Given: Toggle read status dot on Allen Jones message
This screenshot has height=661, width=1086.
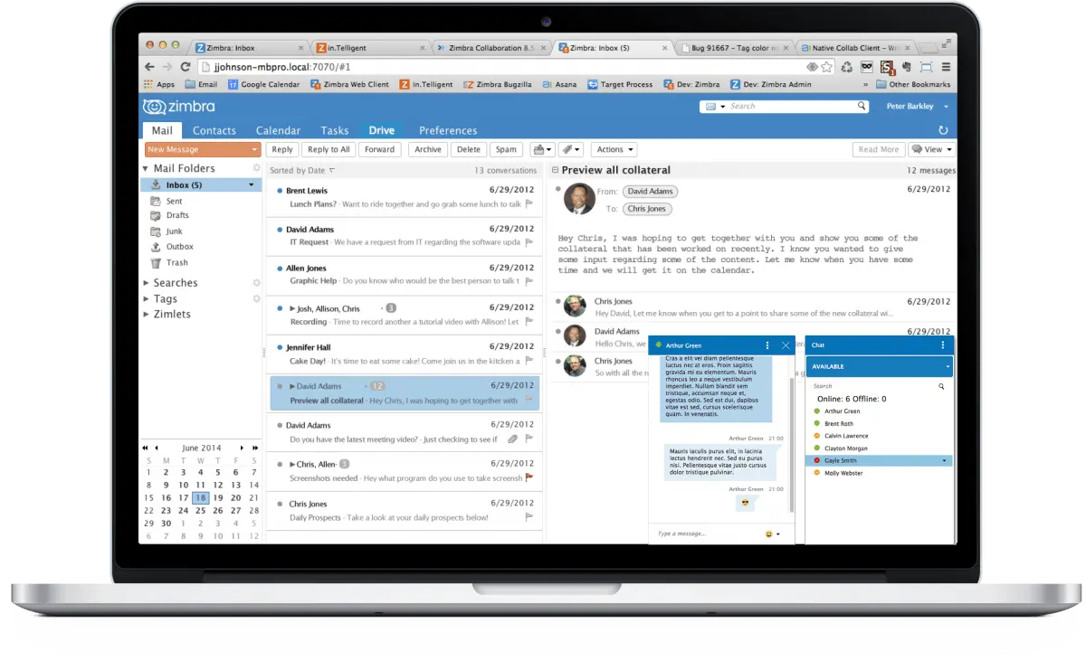Looking at the screenshot, I should click(x=279, y=269).
